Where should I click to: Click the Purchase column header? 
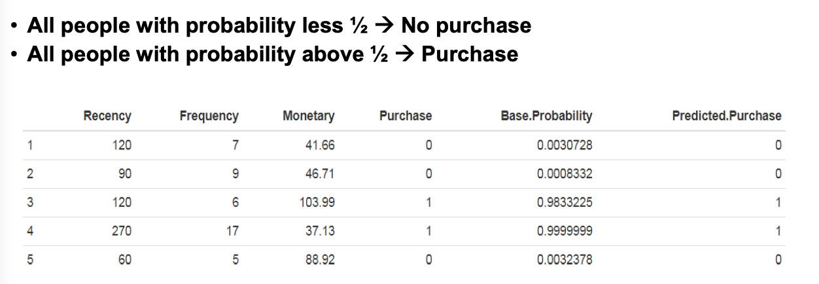tap(406, 116)
